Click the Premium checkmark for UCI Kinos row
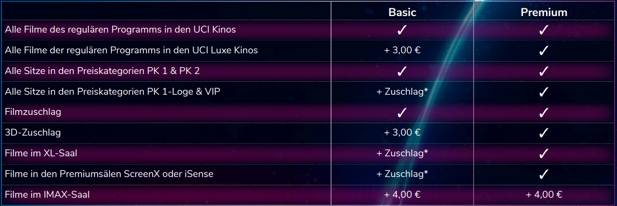Image resolution: width=617 pixels, height=206 pixels. tap(543, 30)
